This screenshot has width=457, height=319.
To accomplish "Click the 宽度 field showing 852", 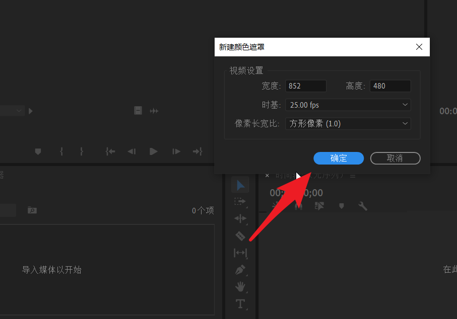I will pyautogui.click(x=305, y=86).
